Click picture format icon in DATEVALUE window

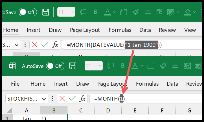pyautogui.click(x=171, y=12)
